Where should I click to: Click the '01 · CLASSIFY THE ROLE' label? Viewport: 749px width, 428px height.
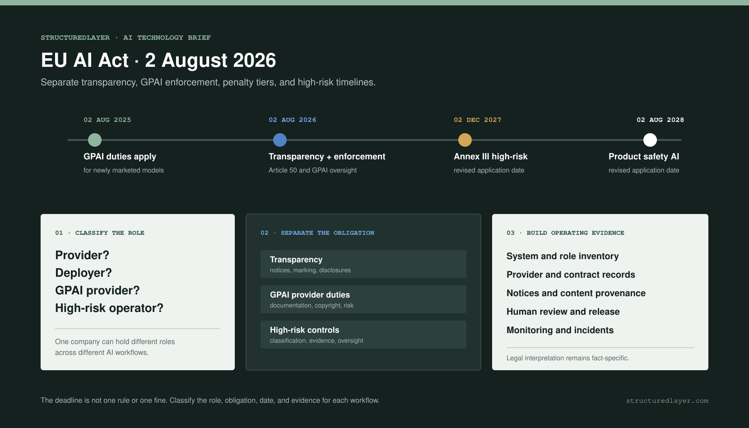[x=100, y=233]
